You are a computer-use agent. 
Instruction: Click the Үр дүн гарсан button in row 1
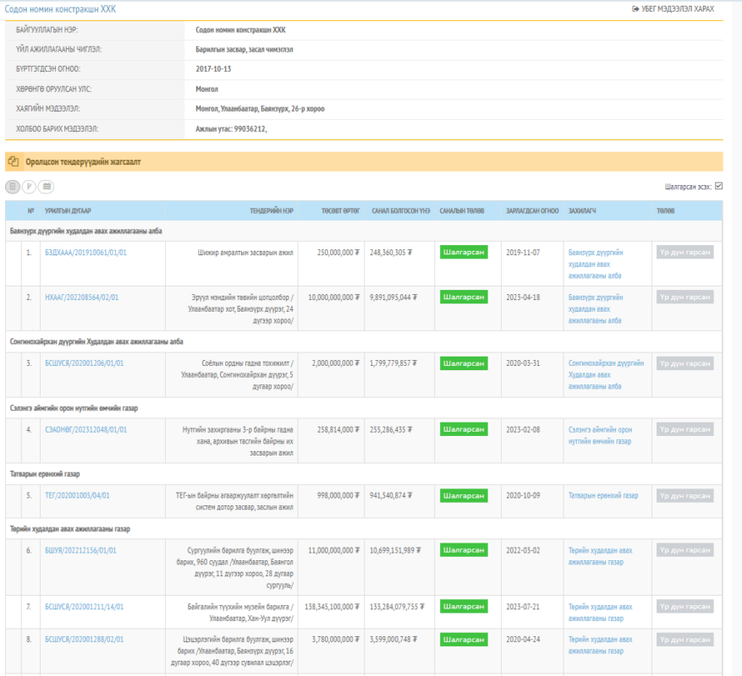(684, 253)
